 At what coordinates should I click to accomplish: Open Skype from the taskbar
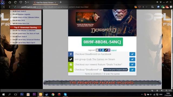tap(65, 95)
